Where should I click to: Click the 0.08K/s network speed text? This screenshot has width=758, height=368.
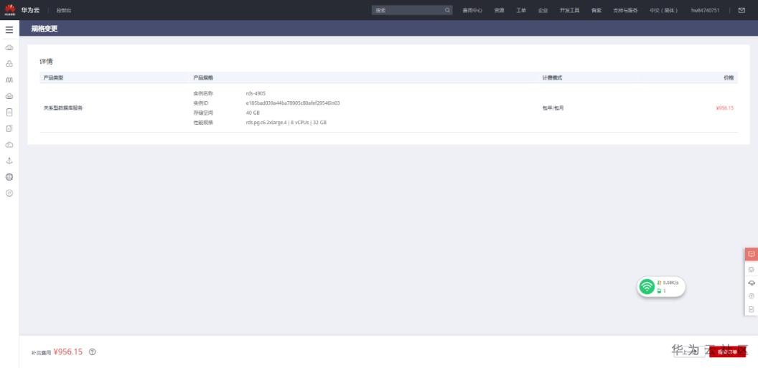coord(670,283)
